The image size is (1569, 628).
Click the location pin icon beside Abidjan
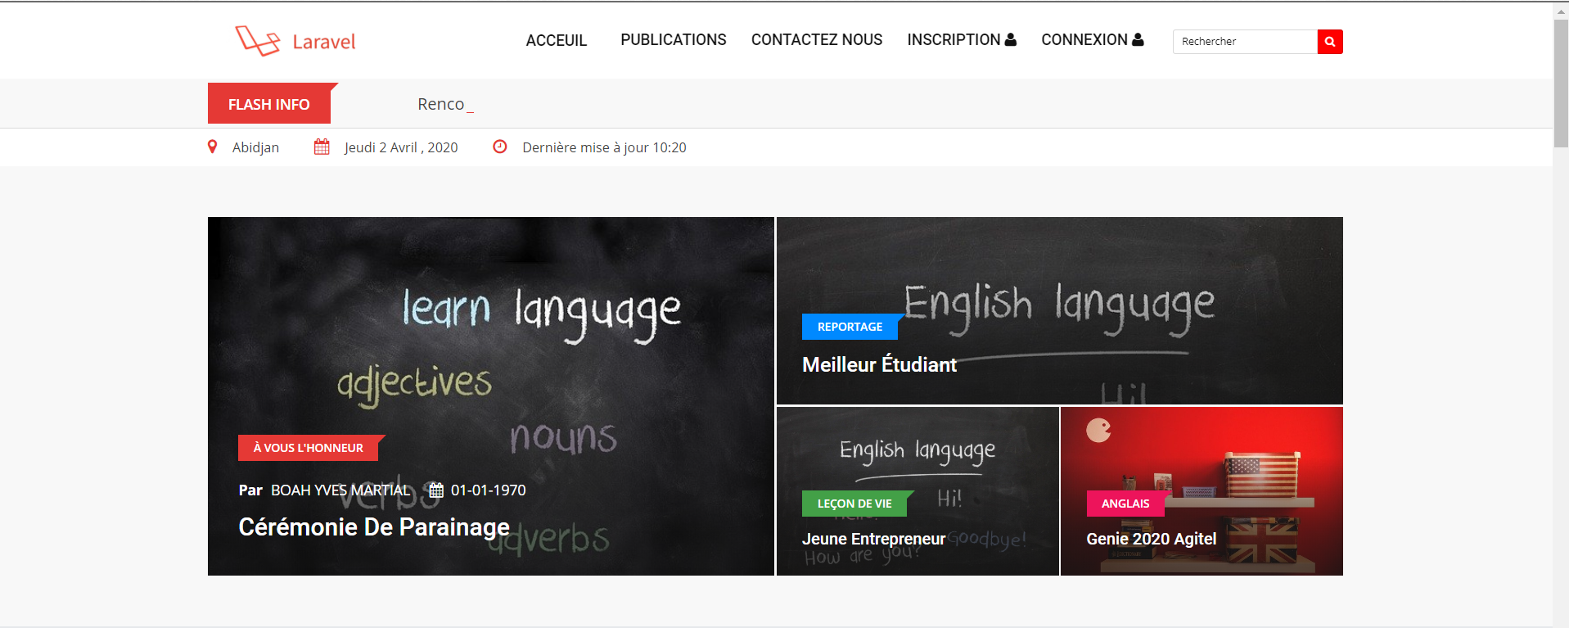click(213, 147)
